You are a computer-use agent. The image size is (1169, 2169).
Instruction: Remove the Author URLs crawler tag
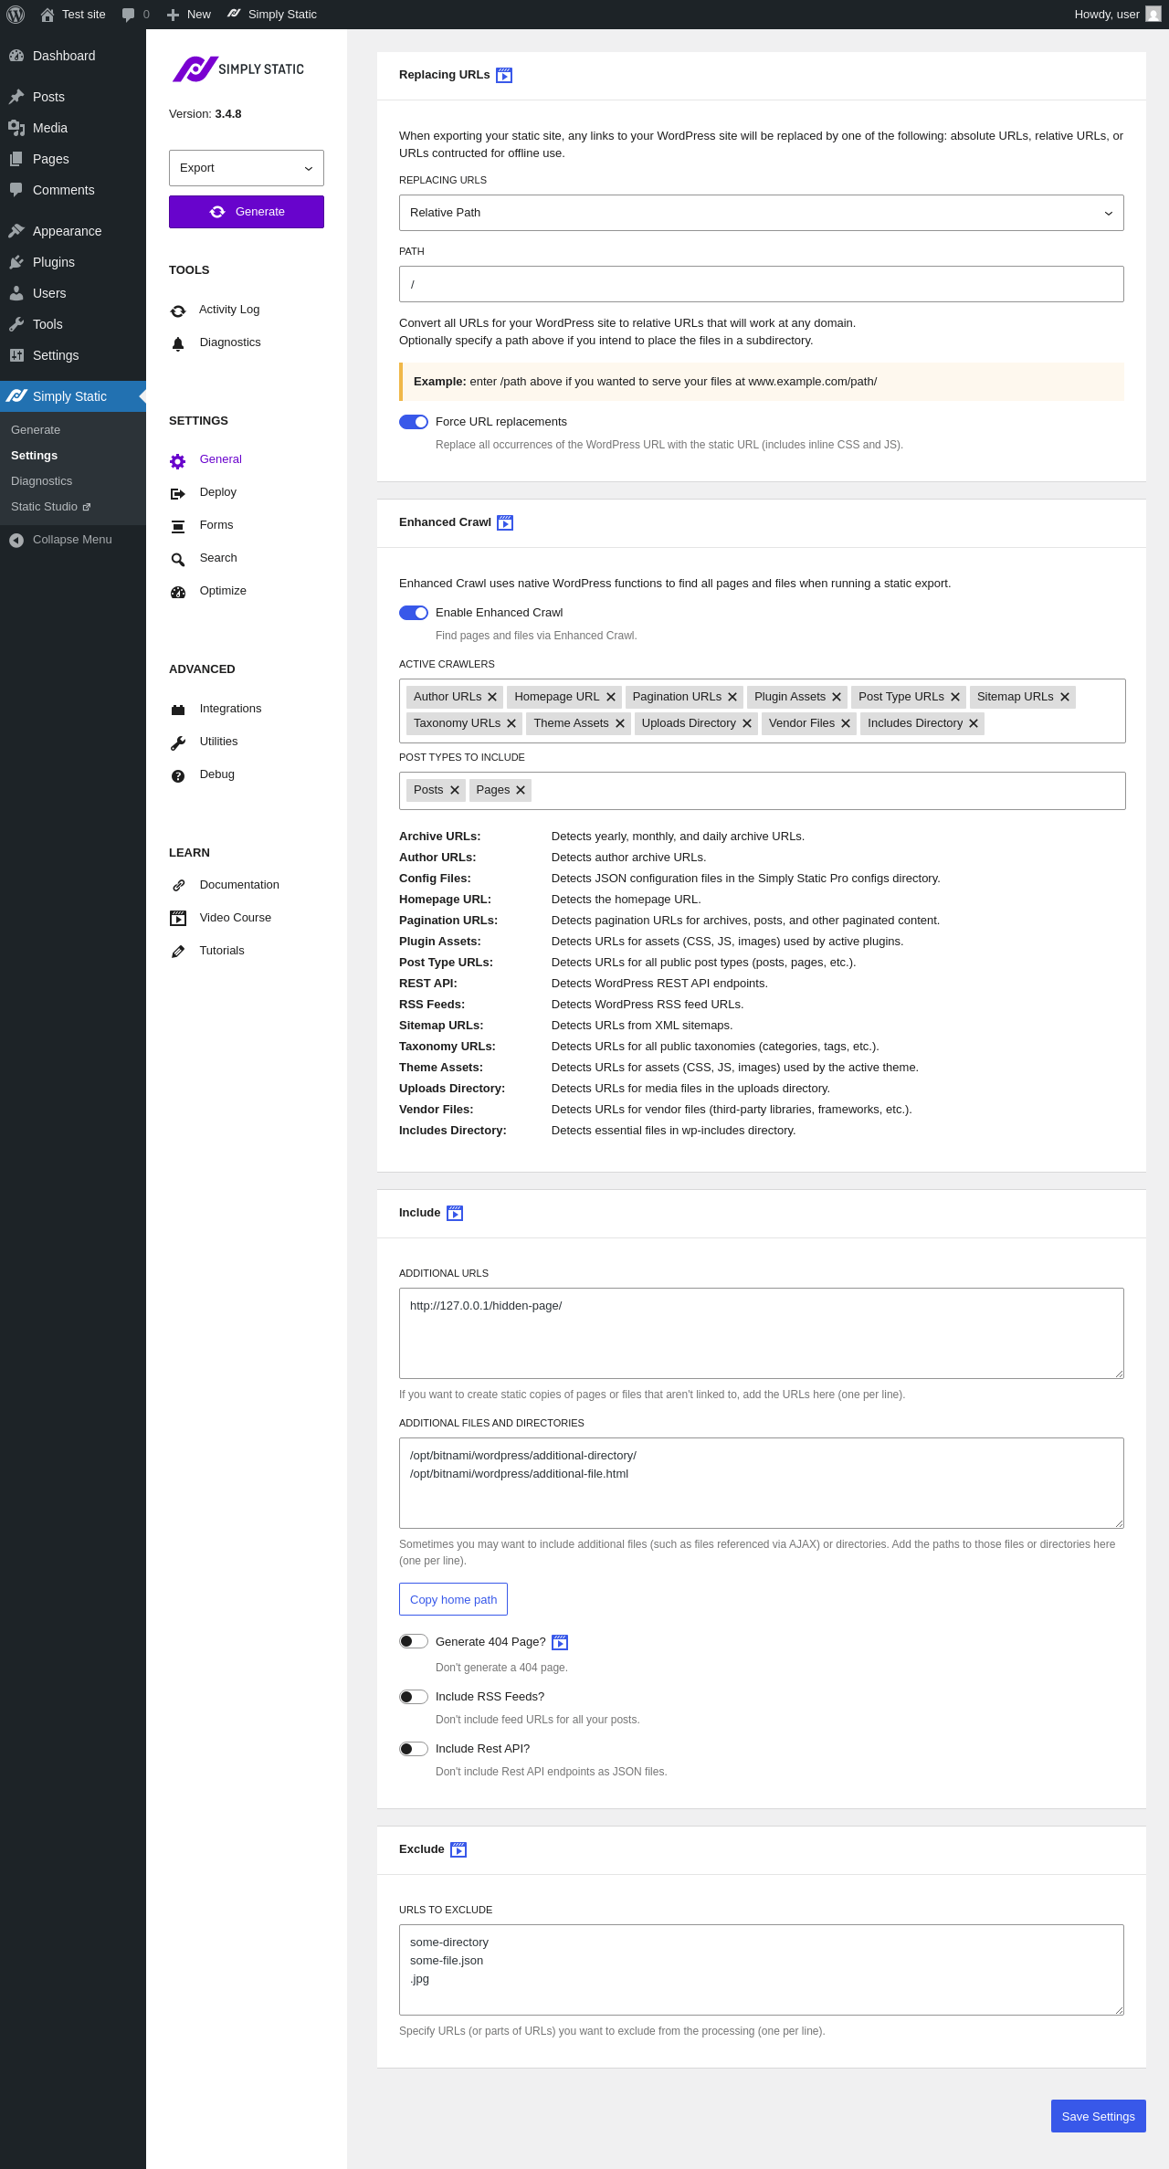(492, 697)
